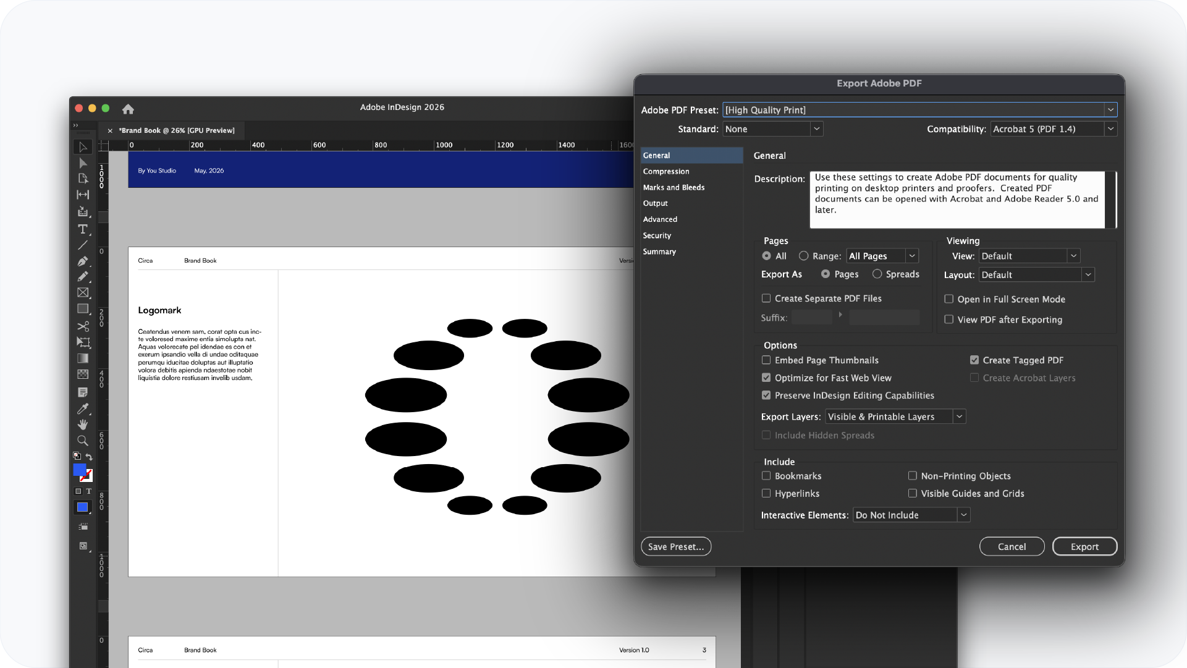1187x668 pixels.
Task: Select the Direct Selection tool
Action: [83, 163]
